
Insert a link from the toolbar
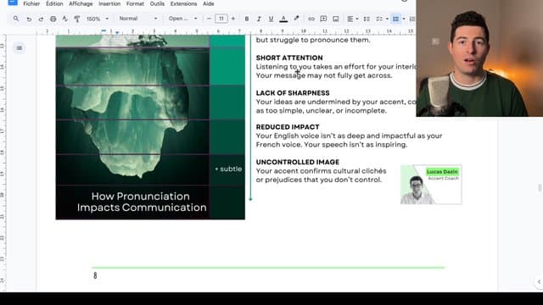(x=311, y=19)
